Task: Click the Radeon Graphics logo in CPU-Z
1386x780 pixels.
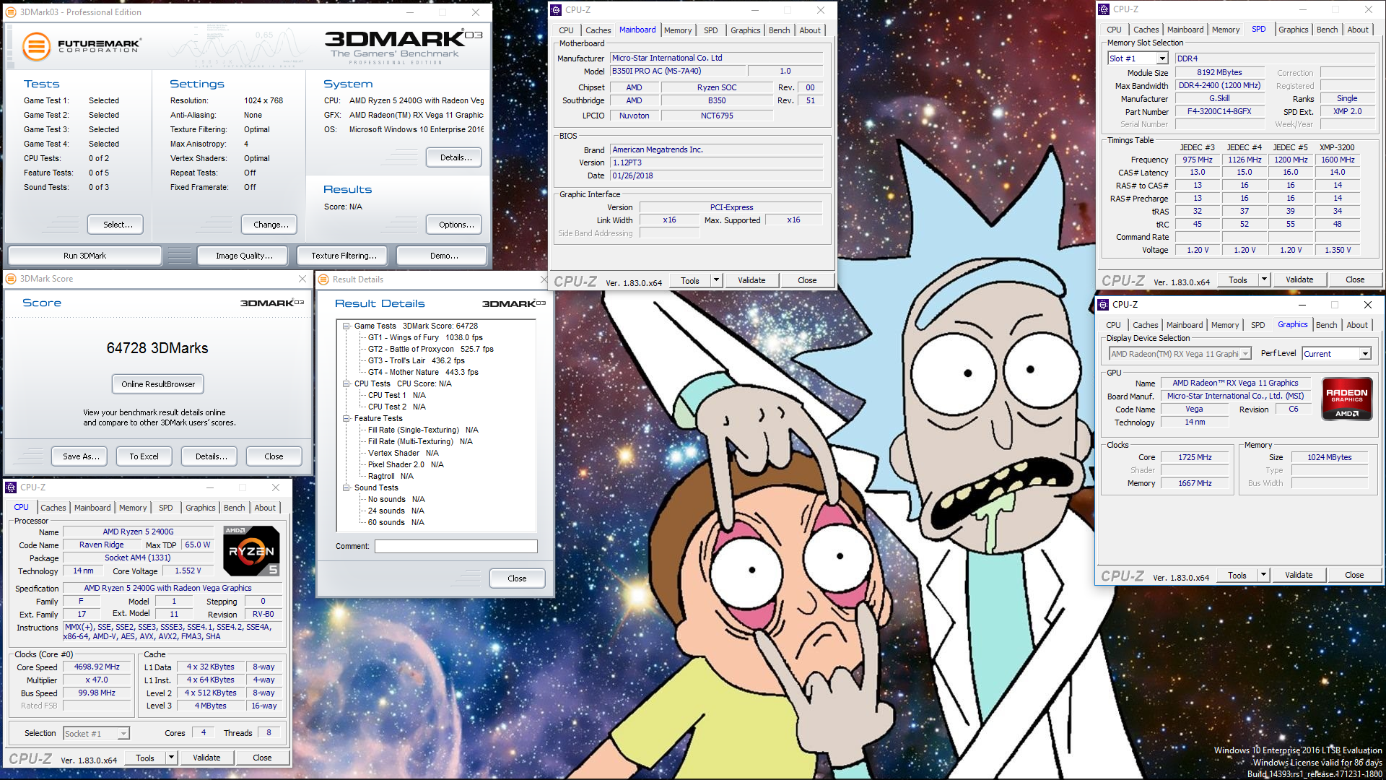Action: (1346, 398)
